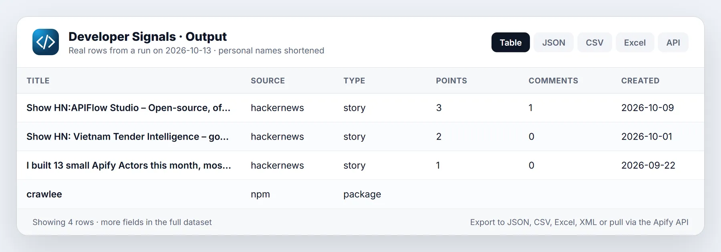The height and width of the screenshot is (252, 721).
Task: Switch to the Excel tab
Action: [634, 42]
